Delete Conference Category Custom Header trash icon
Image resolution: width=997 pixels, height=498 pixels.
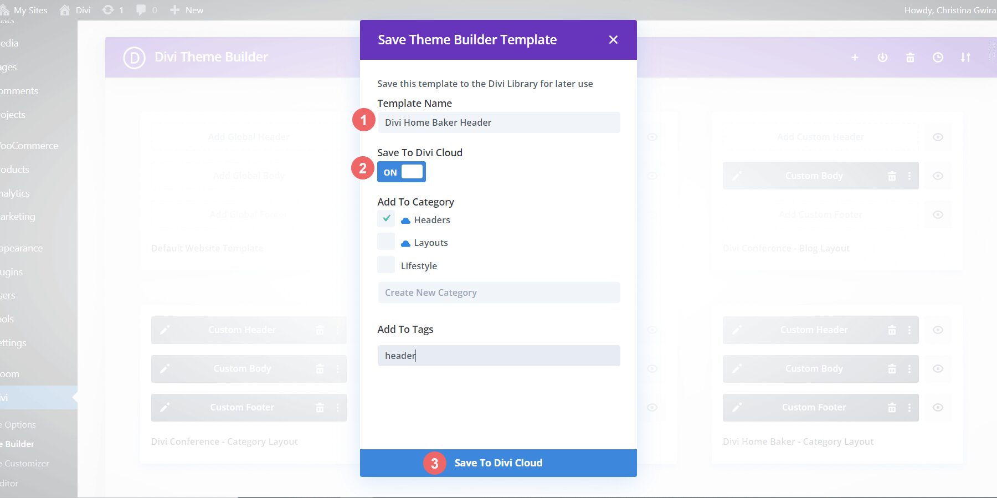(x=320, y=330)
